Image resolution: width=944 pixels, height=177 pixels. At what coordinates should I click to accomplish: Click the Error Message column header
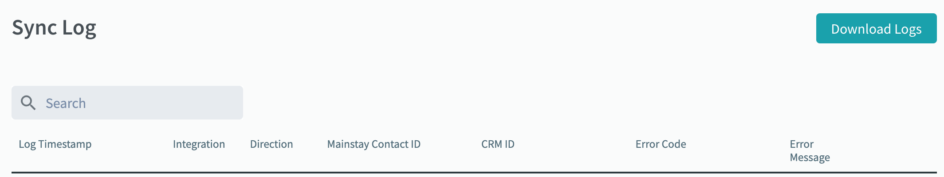(809, 151)
